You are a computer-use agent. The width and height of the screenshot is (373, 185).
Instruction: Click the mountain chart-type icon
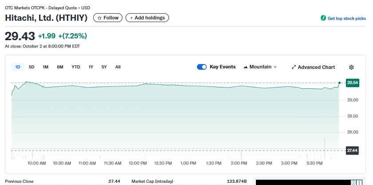[246, 67]
